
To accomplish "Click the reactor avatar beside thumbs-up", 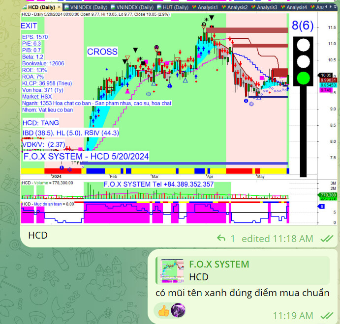I will [178, 310].
